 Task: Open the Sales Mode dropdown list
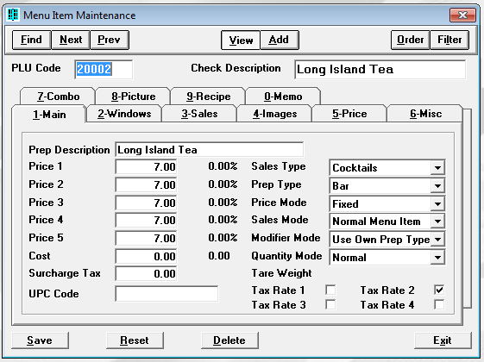click(x=437, y=222)
